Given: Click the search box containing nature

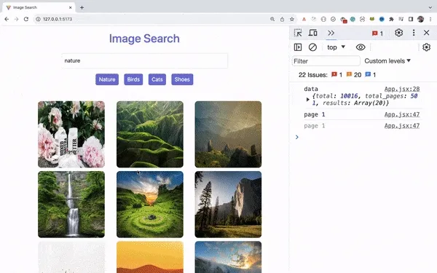Looking at the screenshot, I should point(145,60).
